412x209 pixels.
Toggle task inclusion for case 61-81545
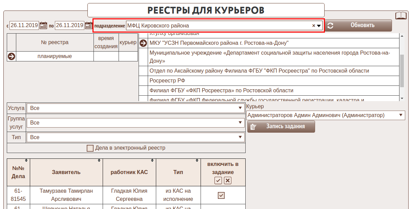[221, 195]
